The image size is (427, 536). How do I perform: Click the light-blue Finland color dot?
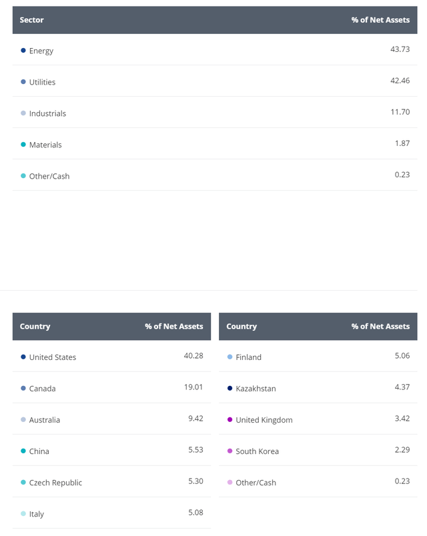coord(230,357)
